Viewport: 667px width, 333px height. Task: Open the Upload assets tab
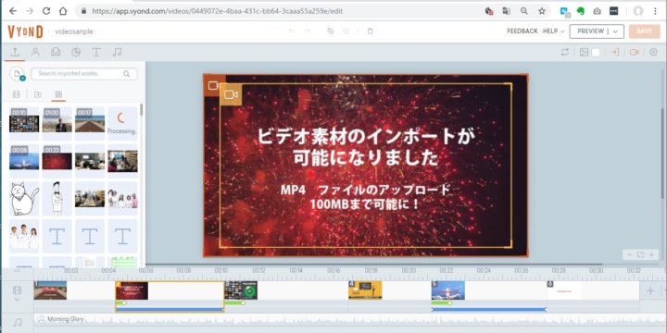pos(15,52)
